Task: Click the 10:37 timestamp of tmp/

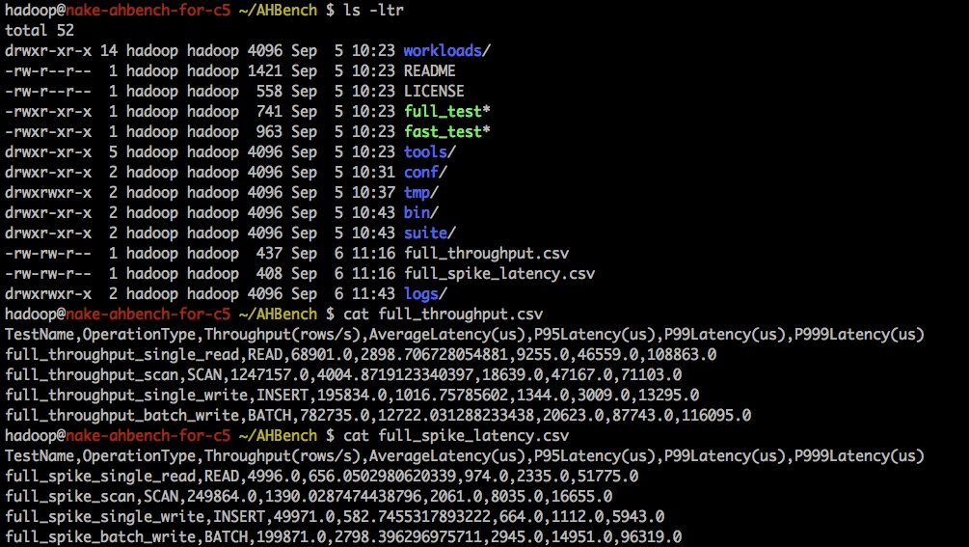Action: point(373,192)
